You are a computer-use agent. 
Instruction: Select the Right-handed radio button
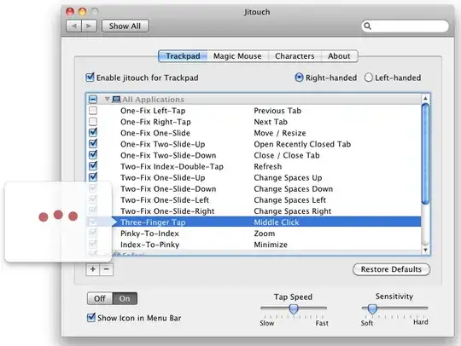(299, 78)
